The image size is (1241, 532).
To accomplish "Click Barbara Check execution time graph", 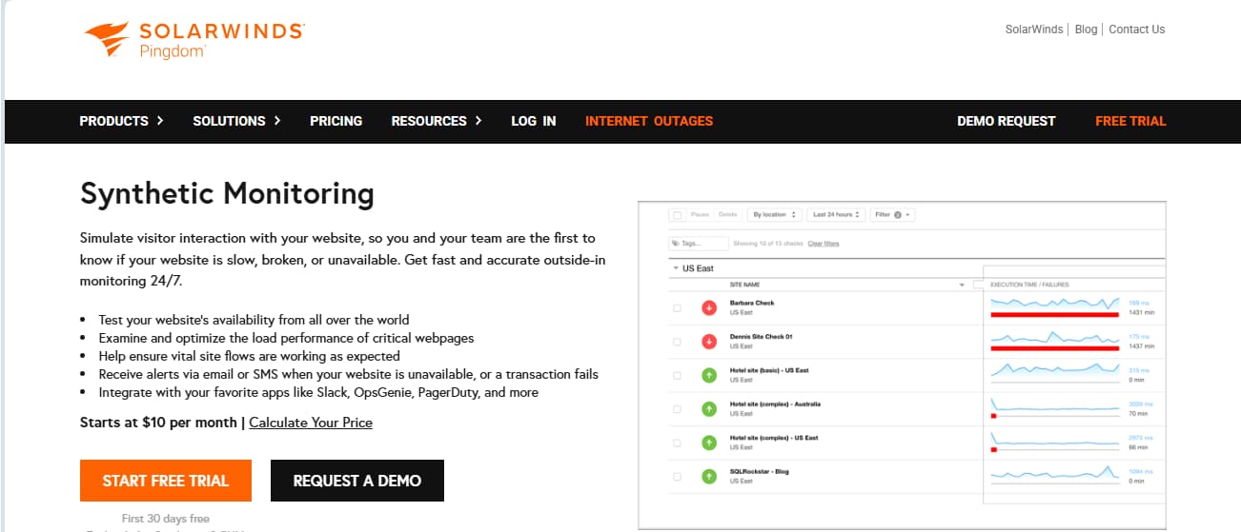I will (1054, 306).
